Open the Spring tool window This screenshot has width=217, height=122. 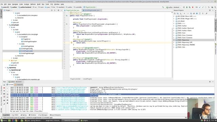23,115
